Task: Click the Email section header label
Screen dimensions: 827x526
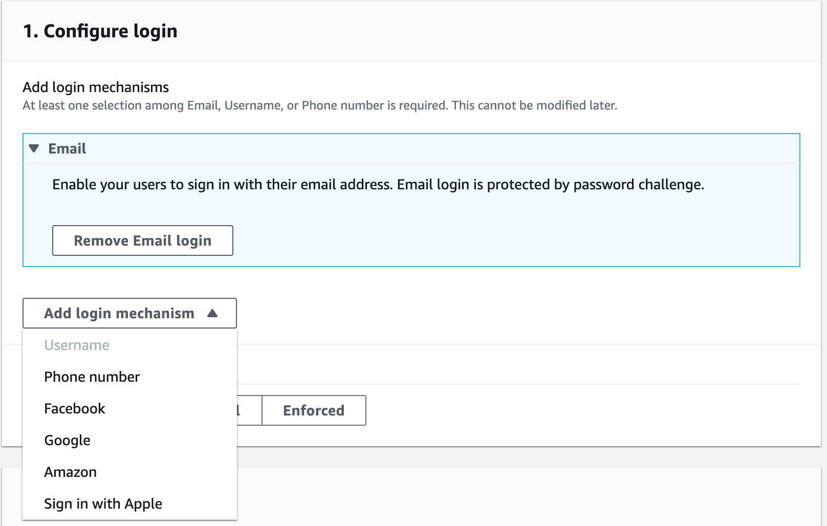Action: [x=67, y=149]
